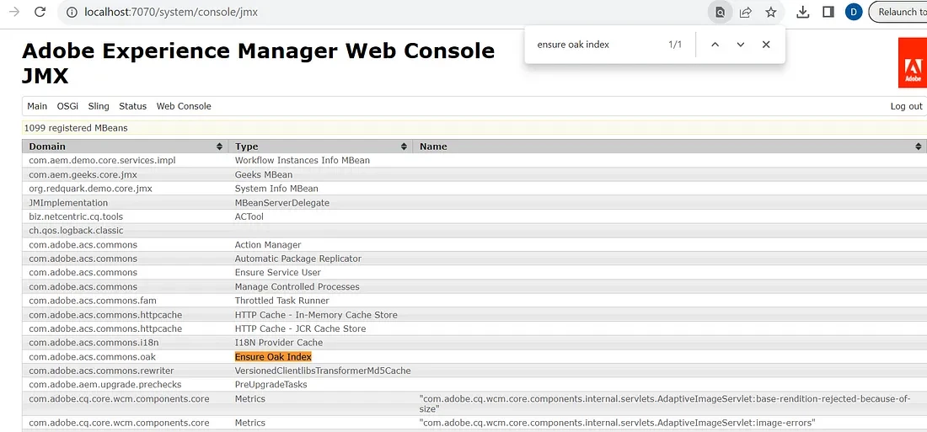
Task: Open AdaptiveImageServlet:image-errors Metrics row
Action: pos(617,423)
